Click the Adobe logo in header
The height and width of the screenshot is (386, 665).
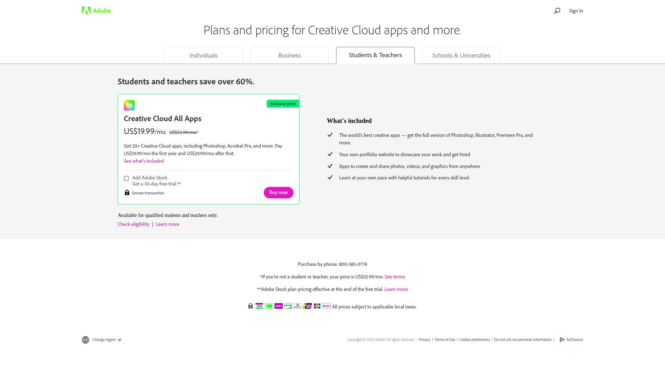(x=96, y=11)
